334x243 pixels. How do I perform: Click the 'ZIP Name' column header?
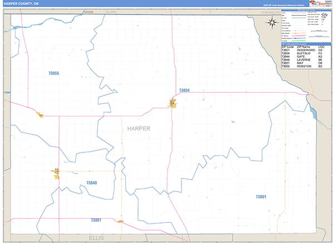304,47
